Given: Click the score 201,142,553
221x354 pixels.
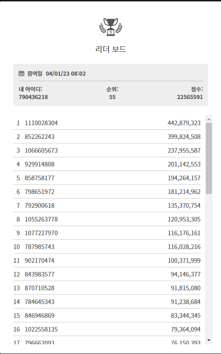Looking at the screenshot, I should [184, 164].
